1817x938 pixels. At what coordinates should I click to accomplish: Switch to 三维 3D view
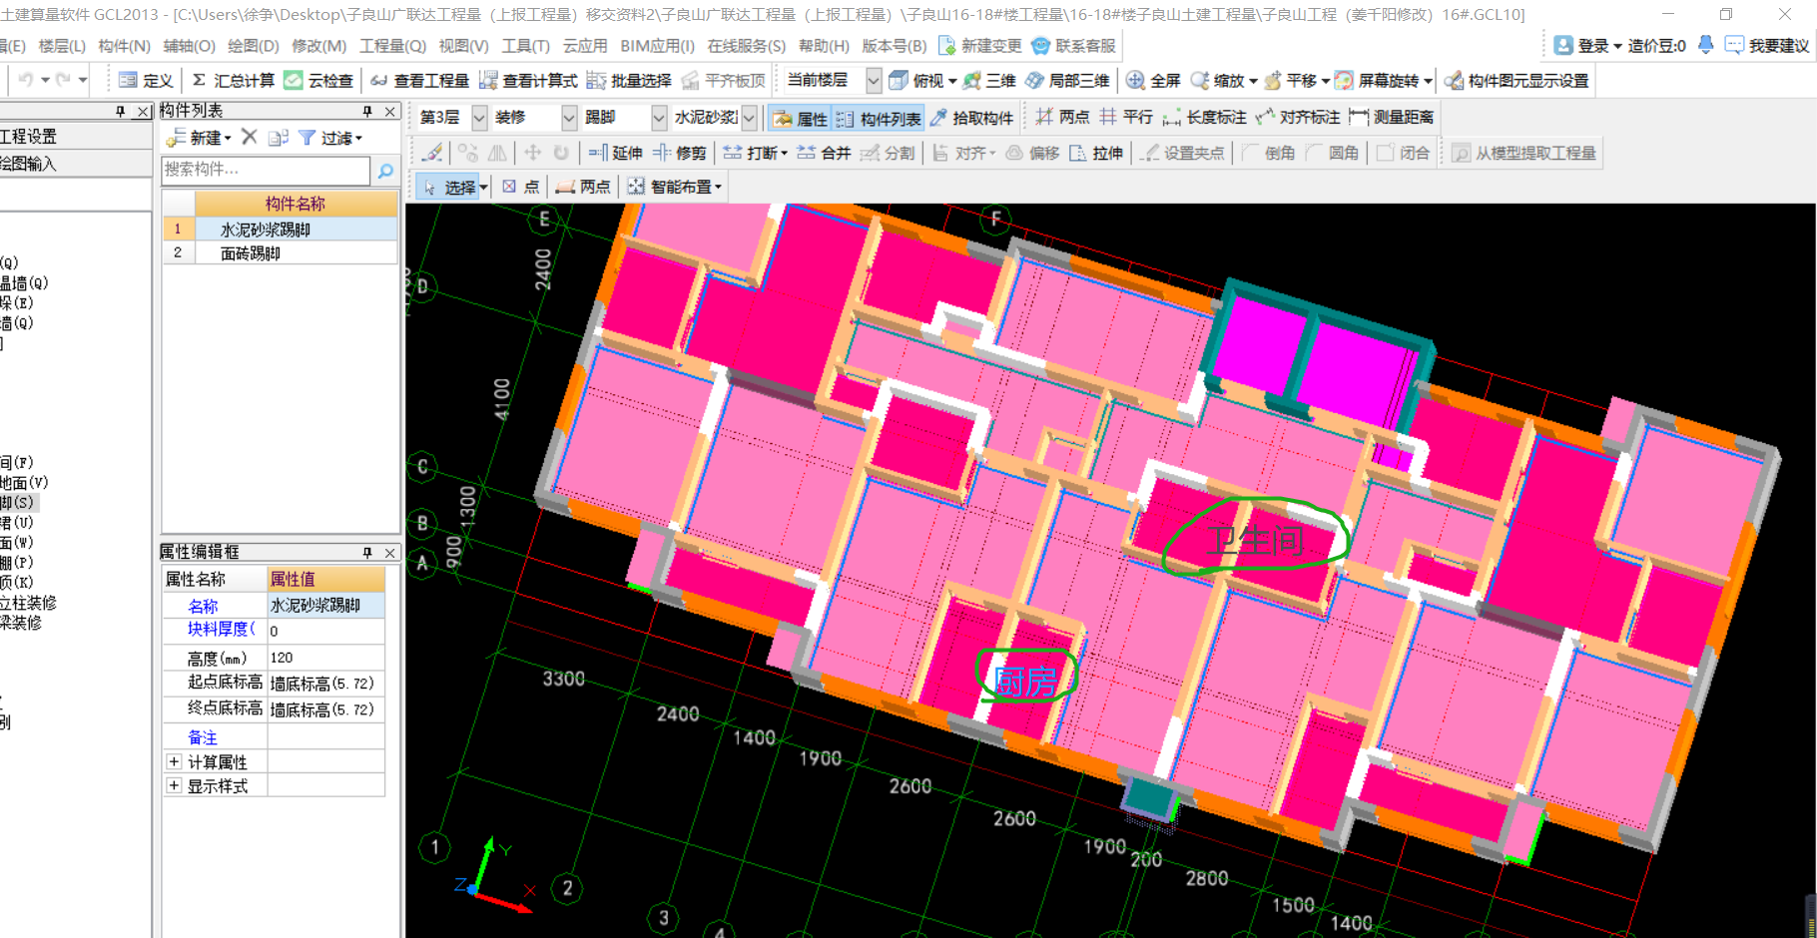coord(988,81)
